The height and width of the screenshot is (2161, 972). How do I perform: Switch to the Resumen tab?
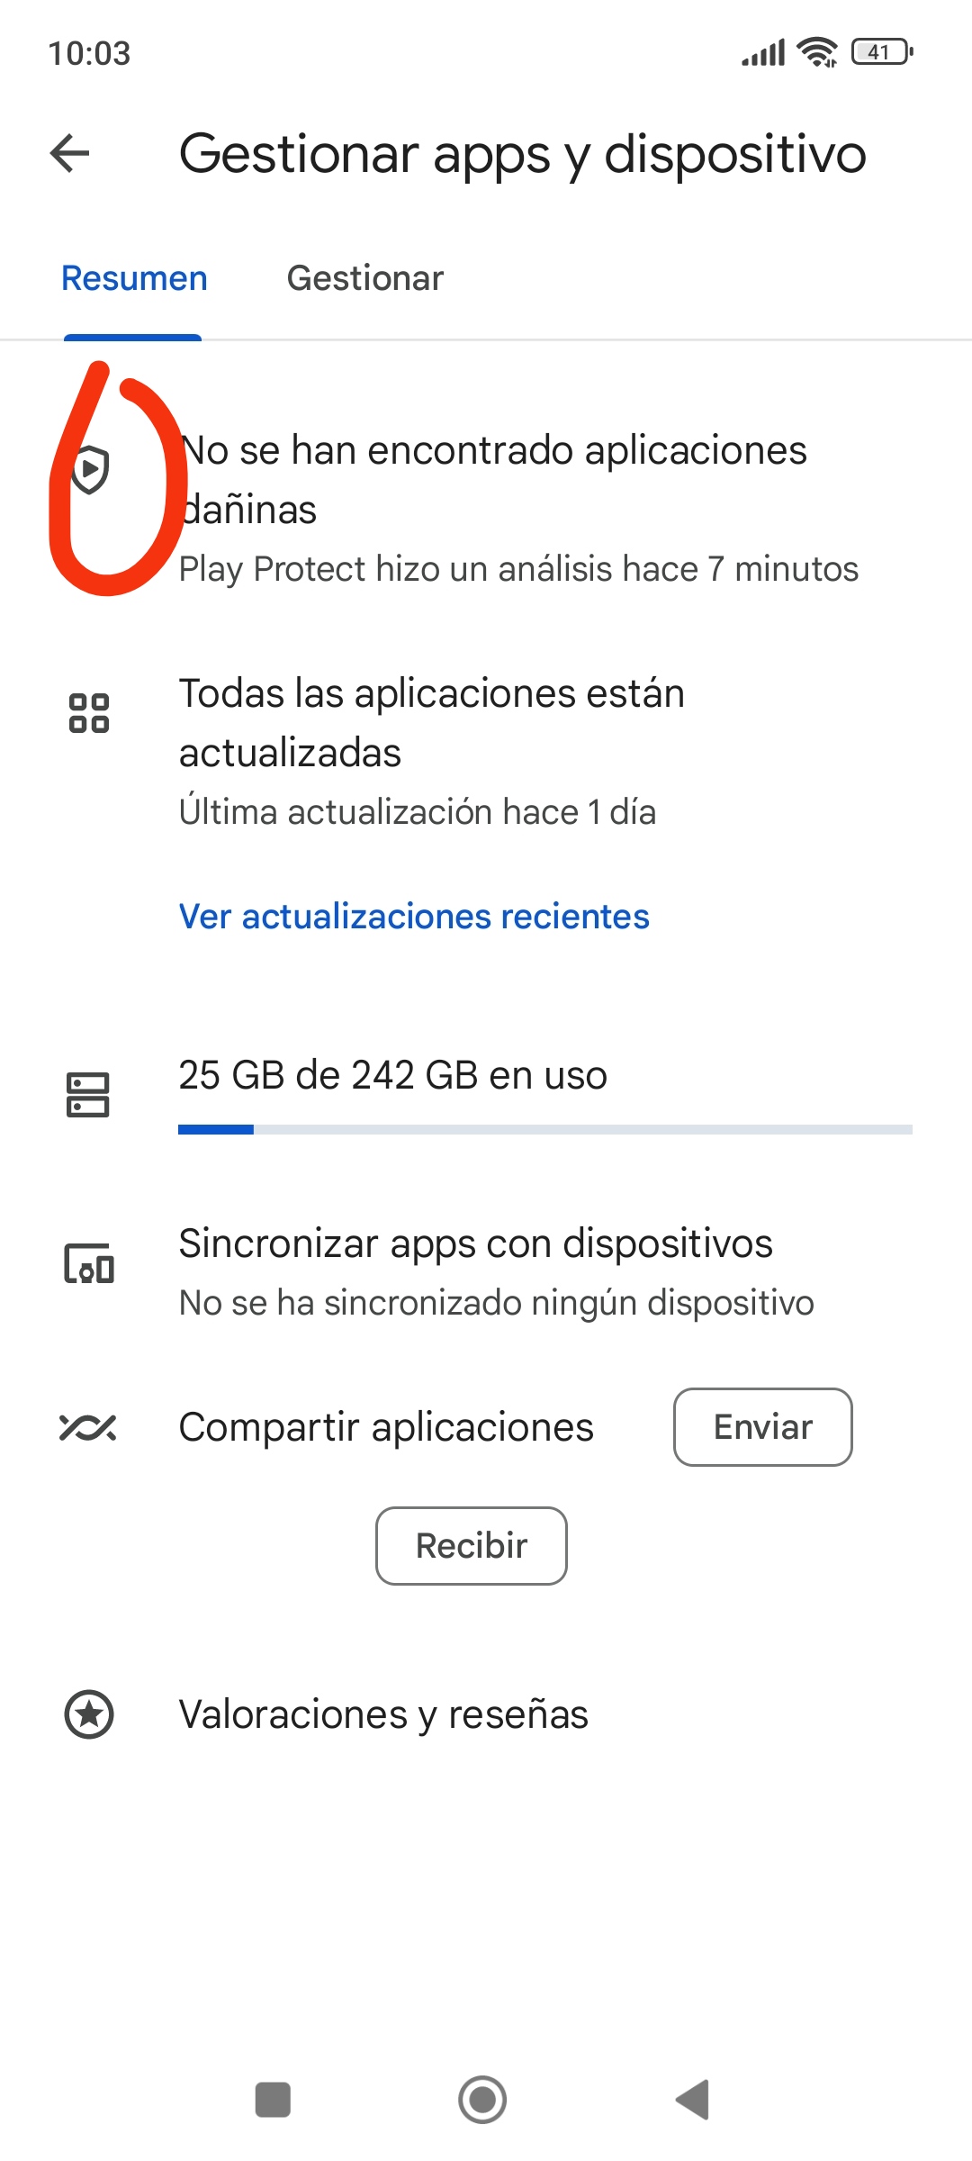pos(134,279)
